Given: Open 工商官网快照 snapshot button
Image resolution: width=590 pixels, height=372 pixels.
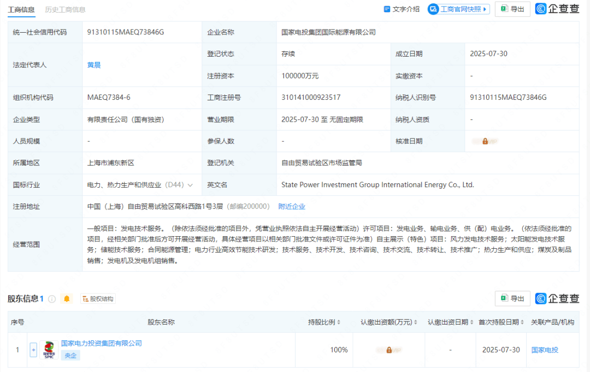Looking at the screenshot, I should click(459, 9).
